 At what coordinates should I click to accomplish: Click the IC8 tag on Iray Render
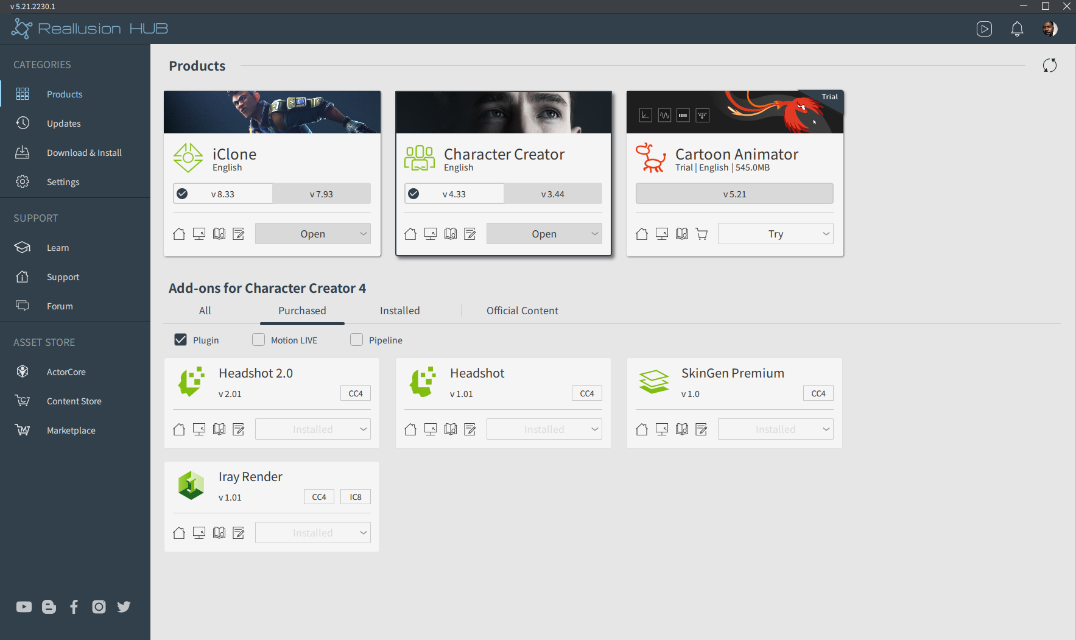pos(356,497)
